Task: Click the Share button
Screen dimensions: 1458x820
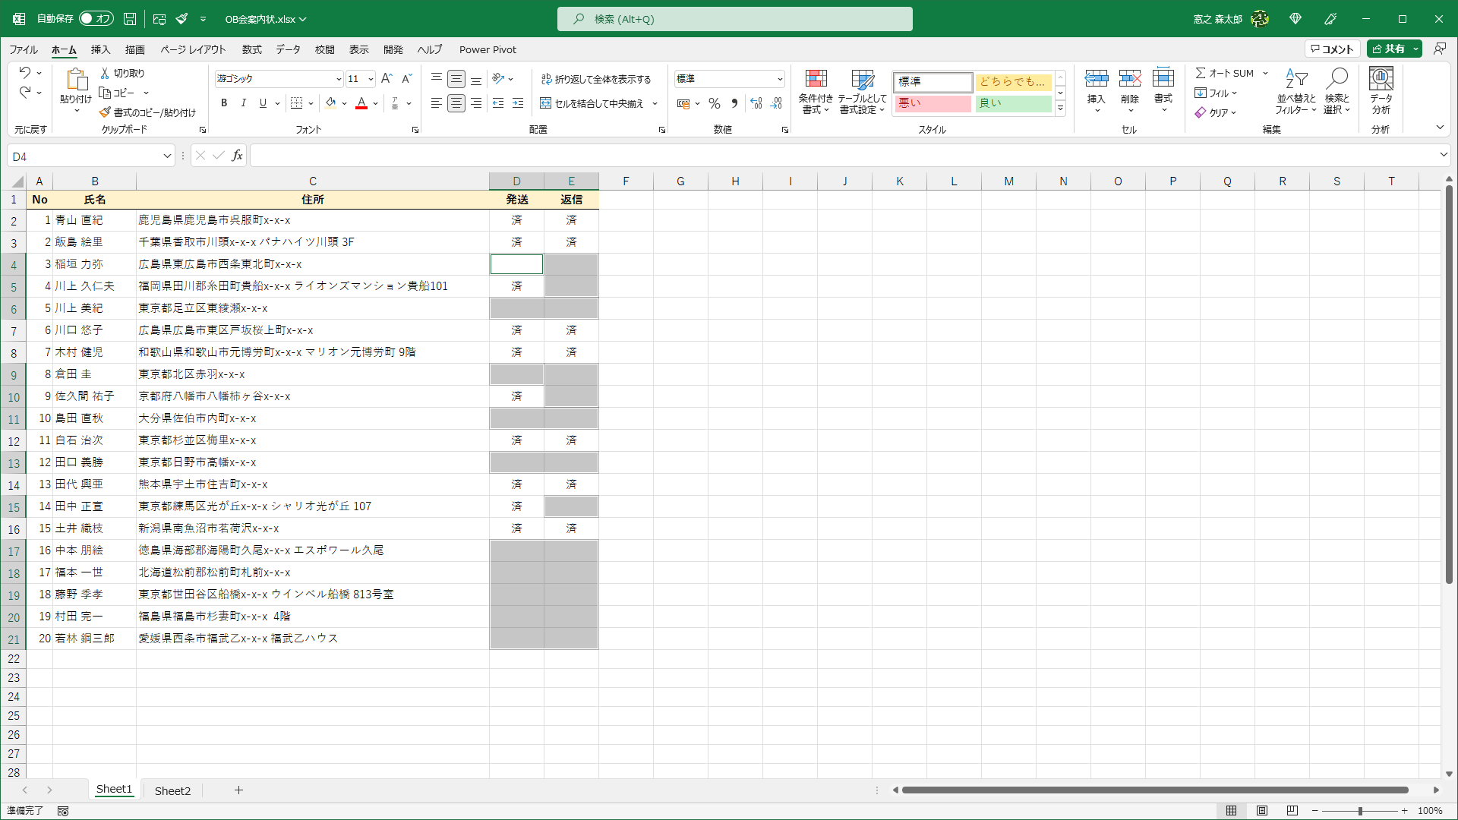Action: point(1388,49)
